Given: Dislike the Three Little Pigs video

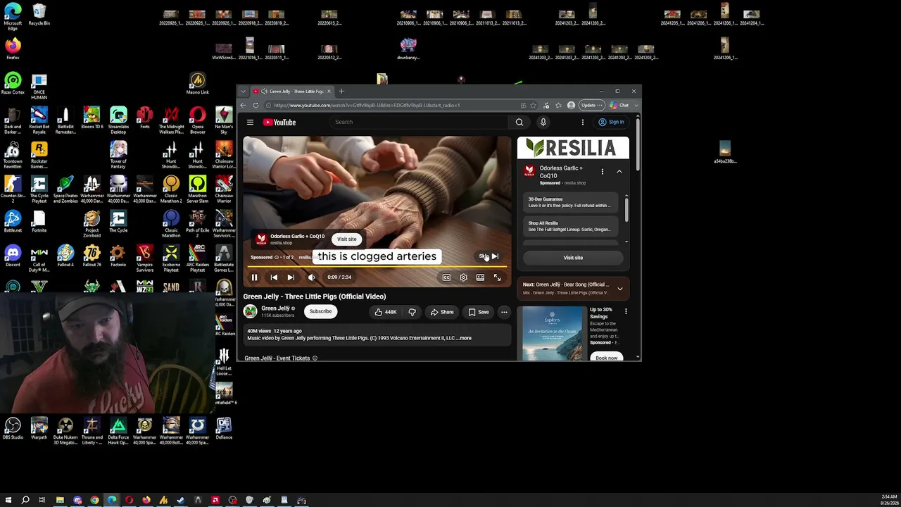Looking at the screenshot, I should [412, 312].
